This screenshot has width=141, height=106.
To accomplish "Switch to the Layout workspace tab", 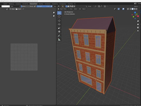I will point(5,4).
